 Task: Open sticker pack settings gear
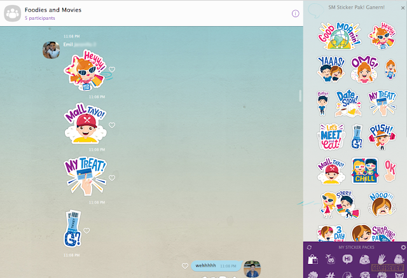[x=403, y=247]
